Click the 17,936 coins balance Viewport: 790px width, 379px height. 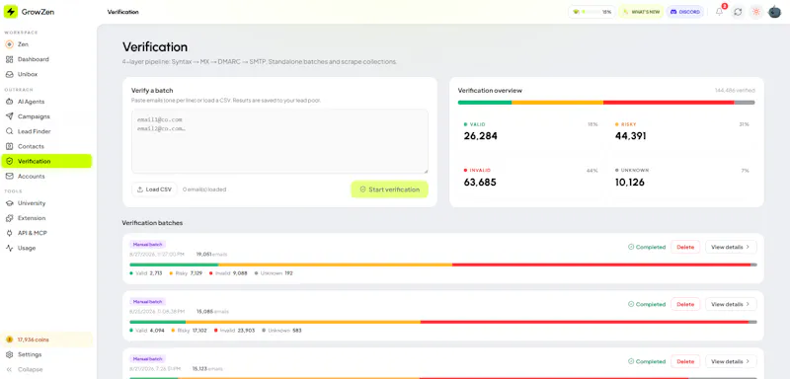click(34, 340)
